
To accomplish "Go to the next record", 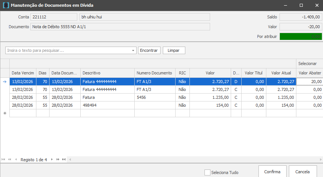I will click(52, 159).
